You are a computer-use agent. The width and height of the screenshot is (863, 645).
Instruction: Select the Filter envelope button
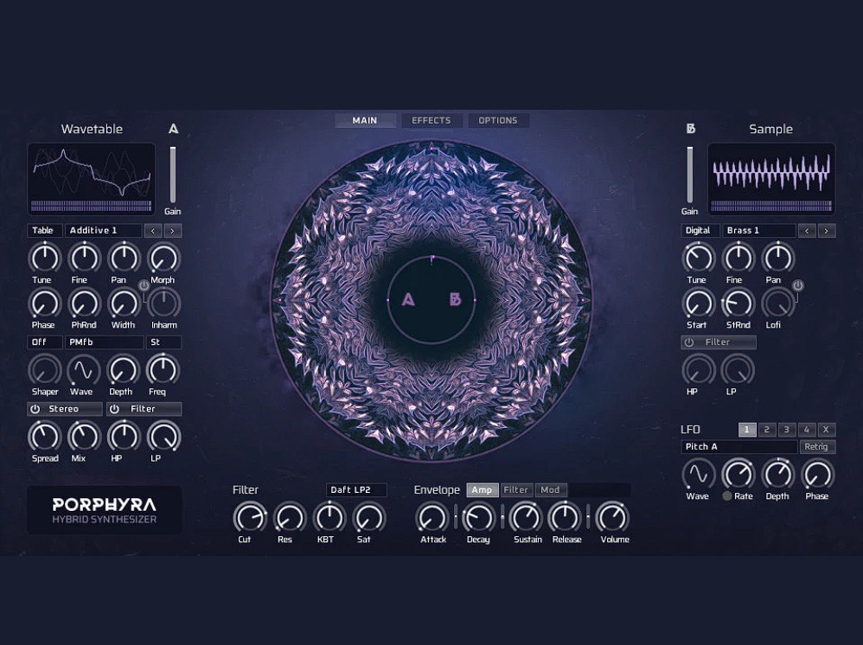click(516, 490)
